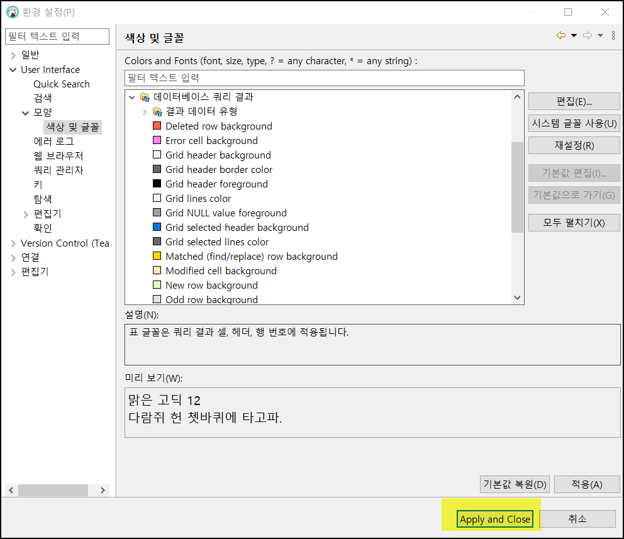Screen dimensions: 624x539
Task: Expand the Version Control tree node
Action: [x=13, y=243]
